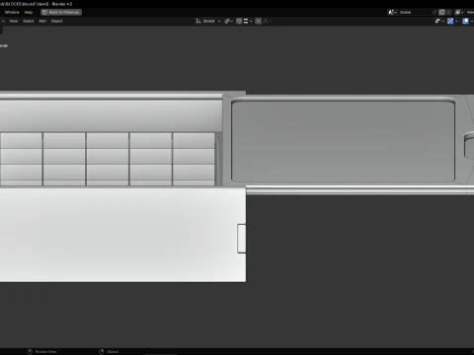Click the new scene icon
Image resolution: width=474 pixels, height=355 pixels.
click(x=441, y=12)
